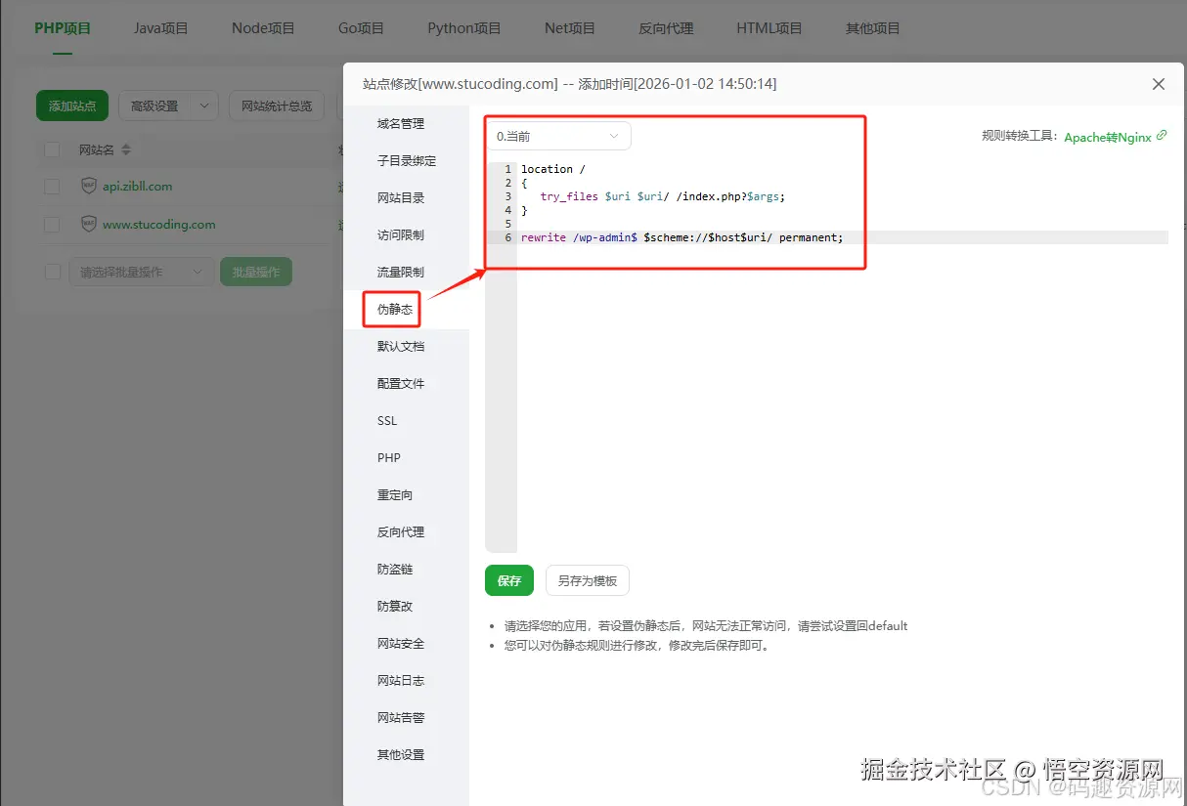Open the Apache转Nginx conversion tool link
Screen dimensions: 1187x806
(1108, 137)
